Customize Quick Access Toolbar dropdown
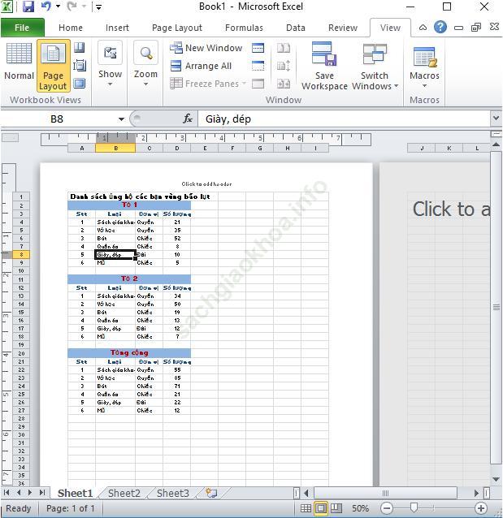Image resolution: width=503 pixels, height=518 pixels. point(98,6)
